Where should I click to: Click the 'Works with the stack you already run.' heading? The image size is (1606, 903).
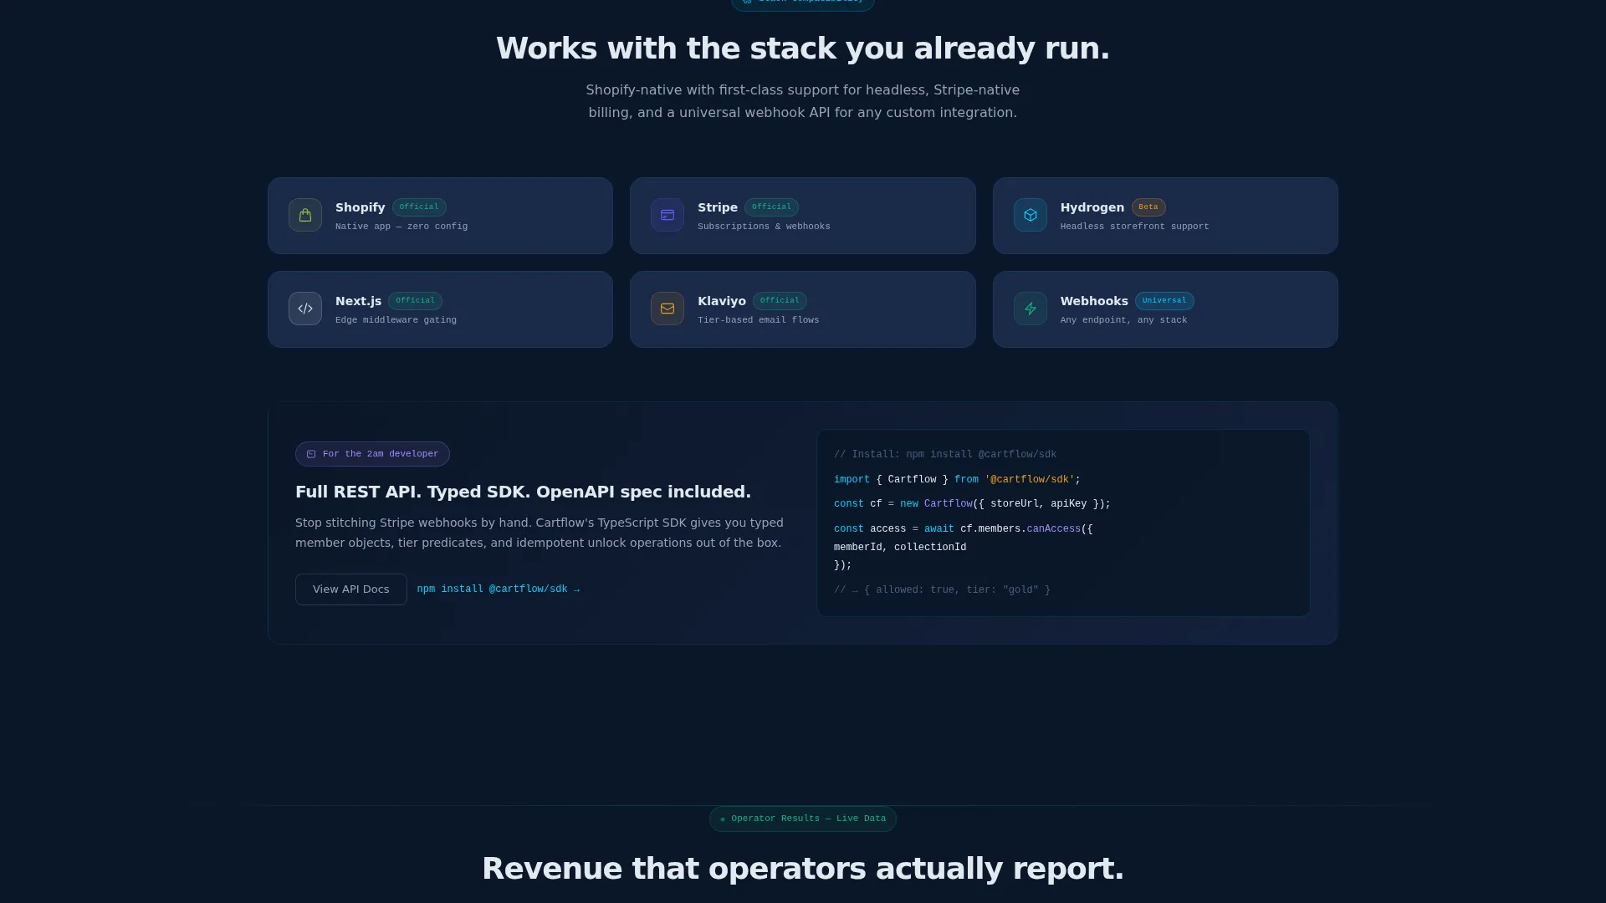pos(803,48)
